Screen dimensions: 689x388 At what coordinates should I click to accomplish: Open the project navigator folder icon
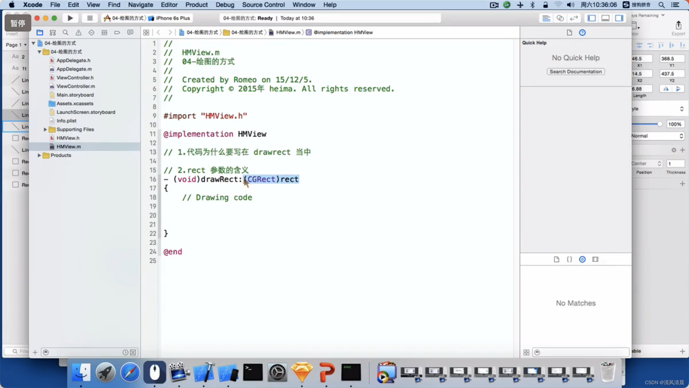point(40,32)
